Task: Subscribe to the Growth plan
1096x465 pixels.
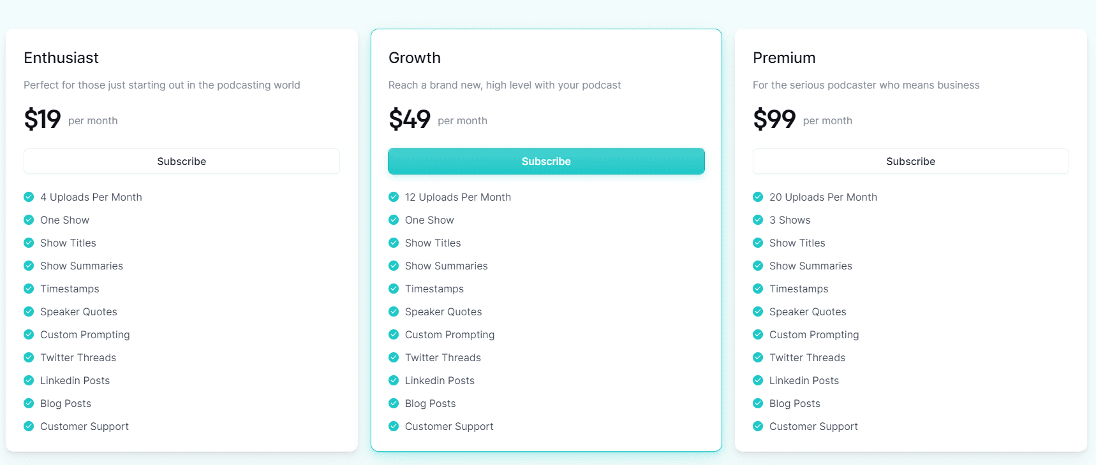Action: 546,161
